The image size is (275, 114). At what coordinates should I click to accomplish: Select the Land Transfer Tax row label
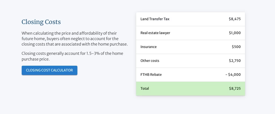pos(155,19)
